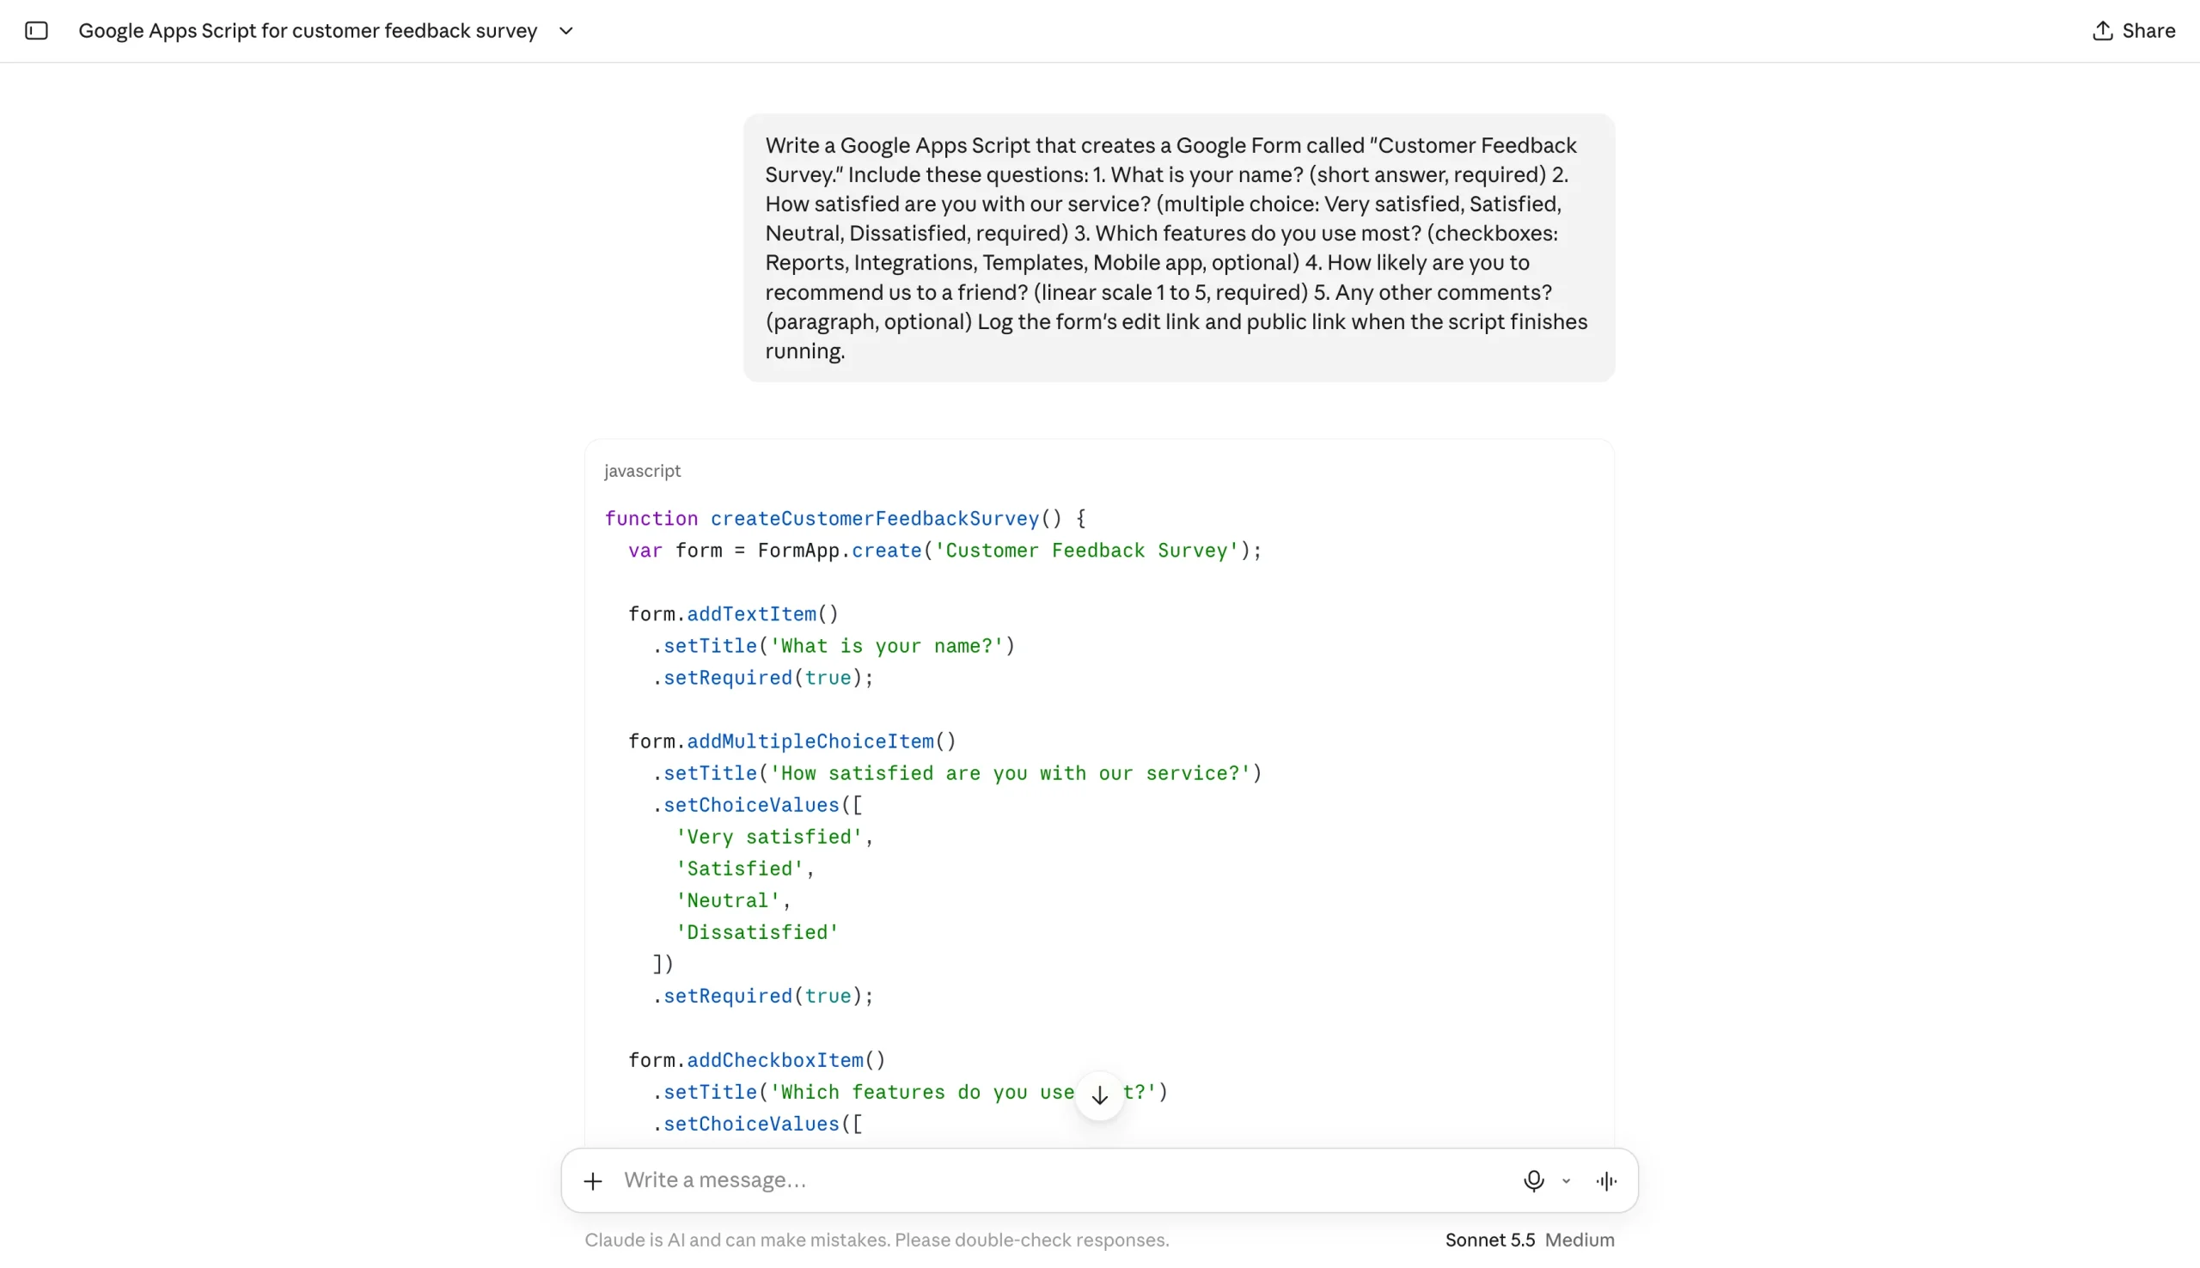Click the Claude AI disclaimer text
2200x1268 pixels.
click(877, 1241)
